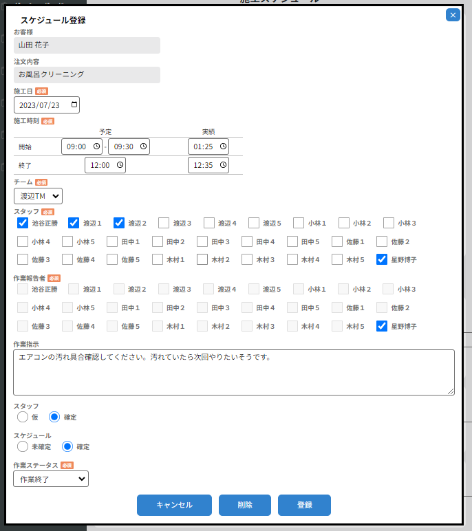Check the 渡辺３ staff checkbox
Screen dimensions: 472x531
pos(164,223)
